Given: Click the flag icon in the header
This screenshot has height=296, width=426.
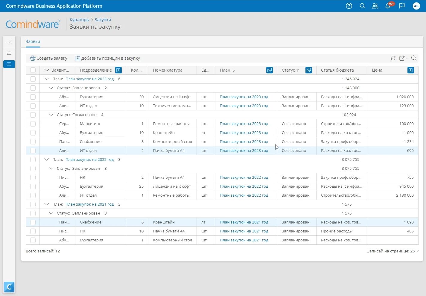Looking at the screenshot, I should (402, 6).
